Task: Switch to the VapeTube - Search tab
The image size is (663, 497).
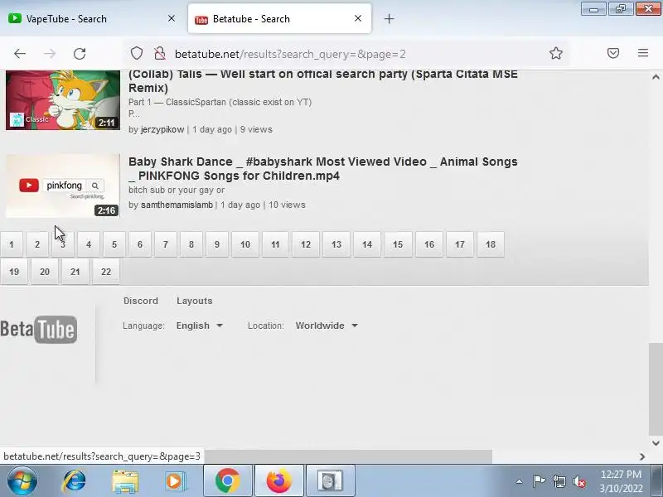Action: [91, 19]
